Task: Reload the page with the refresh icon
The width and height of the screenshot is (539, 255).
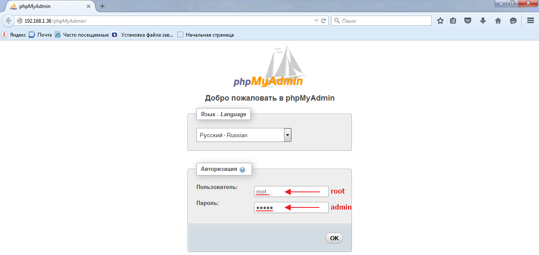Action: (x=324, y=21)
